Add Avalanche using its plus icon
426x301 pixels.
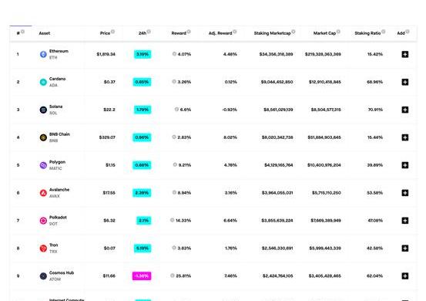point(404,193)
